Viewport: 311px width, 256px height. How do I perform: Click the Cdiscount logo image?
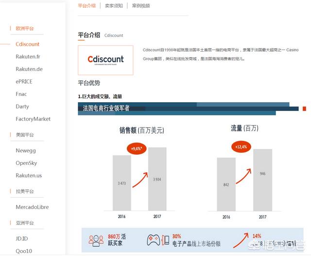(x=105, y=60)
